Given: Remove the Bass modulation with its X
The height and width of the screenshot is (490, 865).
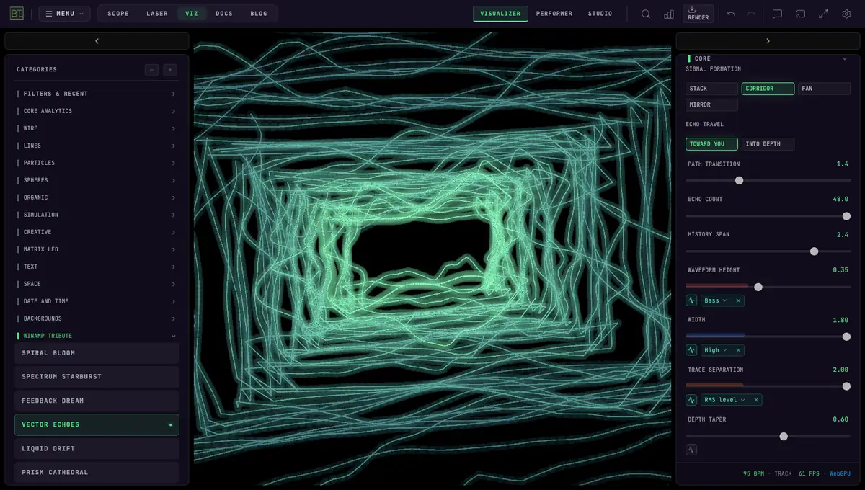Looking at the screenshot, I should coord(738,300).
